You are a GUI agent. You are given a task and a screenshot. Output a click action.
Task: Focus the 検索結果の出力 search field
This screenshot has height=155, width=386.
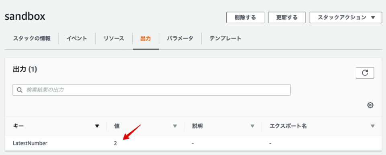[152, 90]
